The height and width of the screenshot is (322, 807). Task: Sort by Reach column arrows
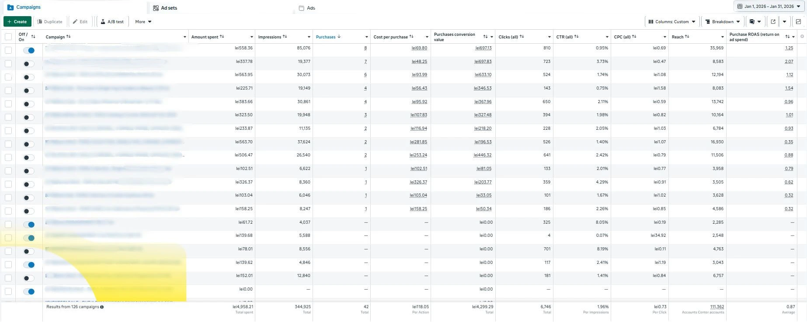[687, 37]
